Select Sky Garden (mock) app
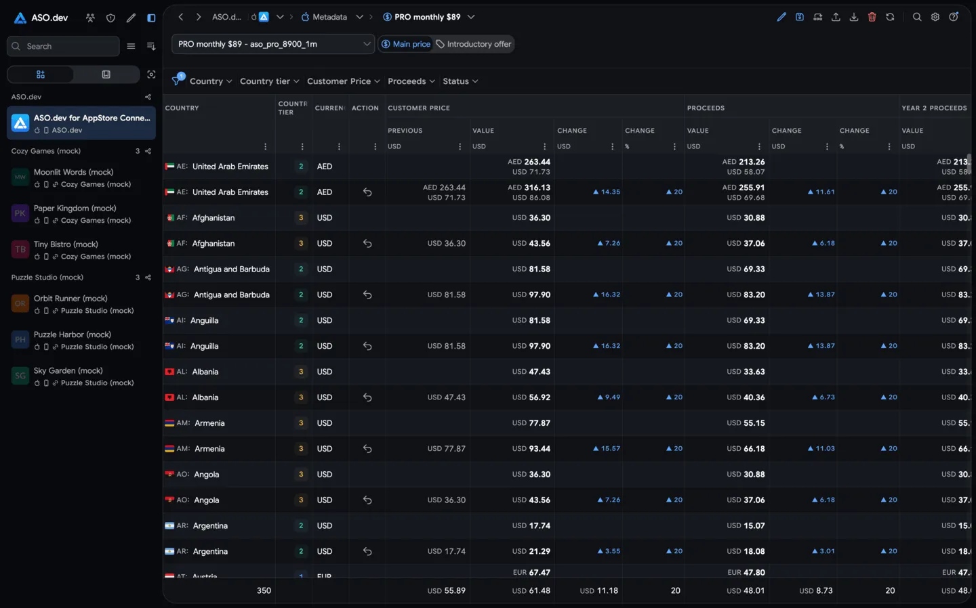This screenshot has height=608, width=976. [81, 376]
